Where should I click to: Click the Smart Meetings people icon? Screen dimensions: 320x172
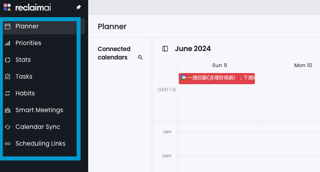click(8, 110)
